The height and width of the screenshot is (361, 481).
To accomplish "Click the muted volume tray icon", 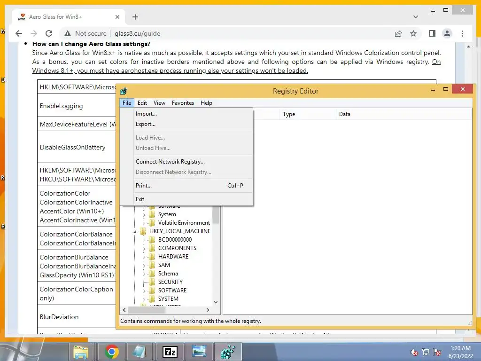I will [414, 352].
